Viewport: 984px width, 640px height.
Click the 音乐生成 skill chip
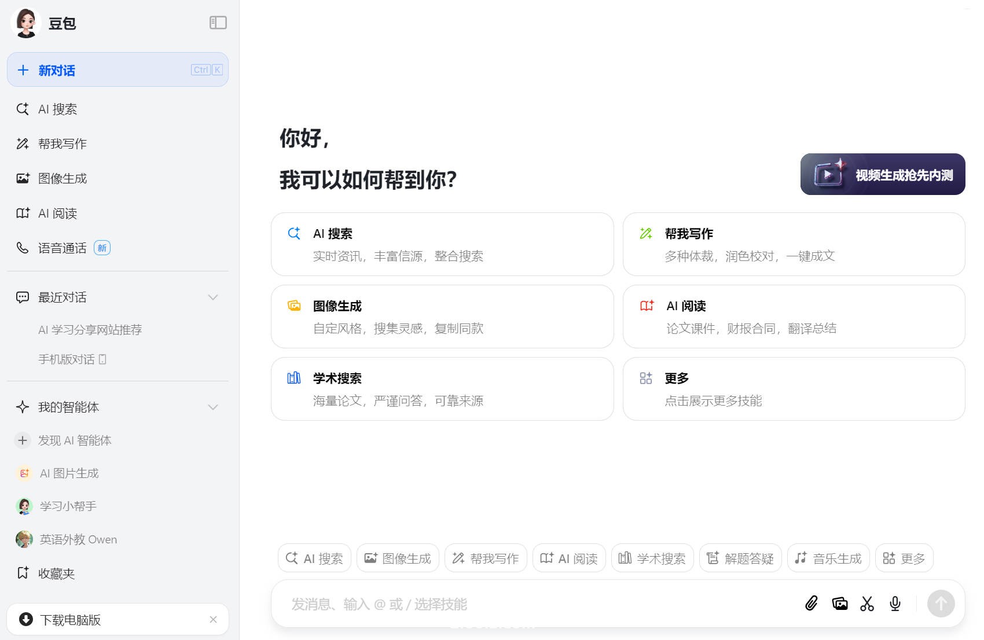(828, 558)
